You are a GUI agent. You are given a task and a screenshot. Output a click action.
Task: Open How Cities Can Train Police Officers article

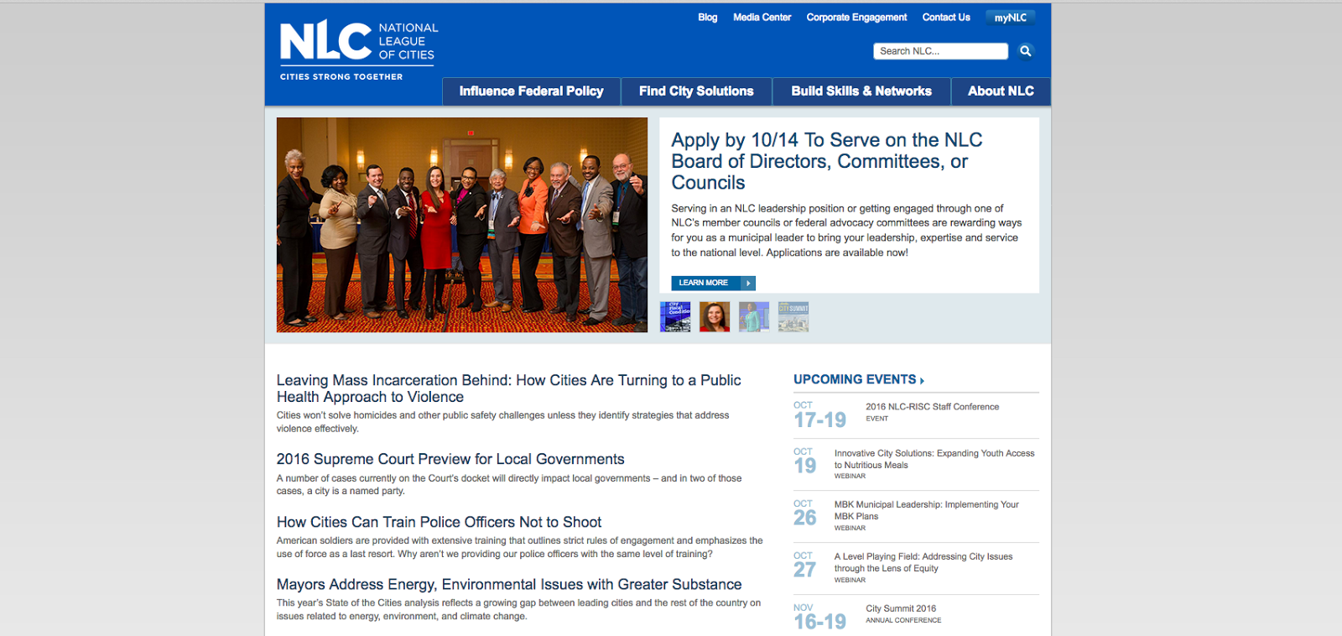coord(439,523)
